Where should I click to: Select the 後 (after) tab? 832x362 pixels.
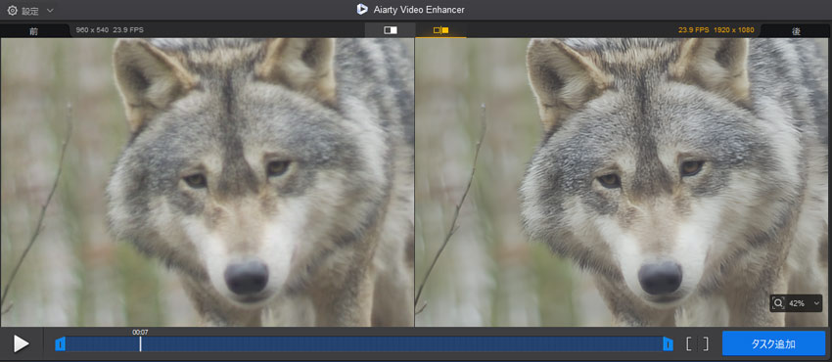[x=796, y=31]
